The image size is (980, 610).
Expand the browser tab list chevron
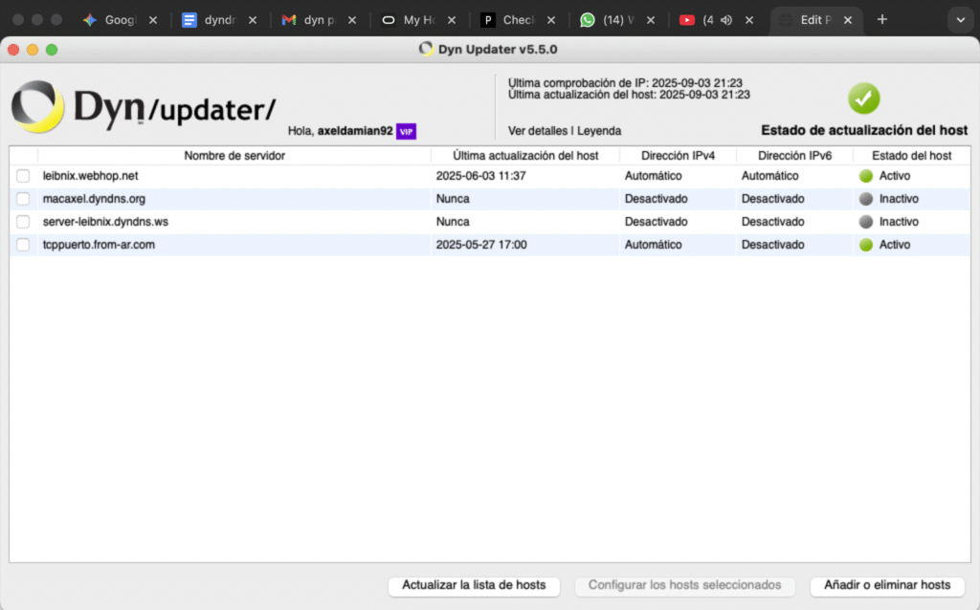pos(961,20)
